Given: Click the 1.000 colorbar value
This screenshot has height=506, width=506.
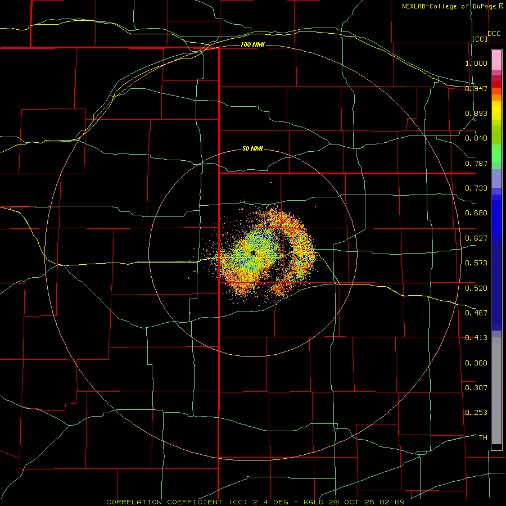Looking at the screenshot, I should coord(476,63).
